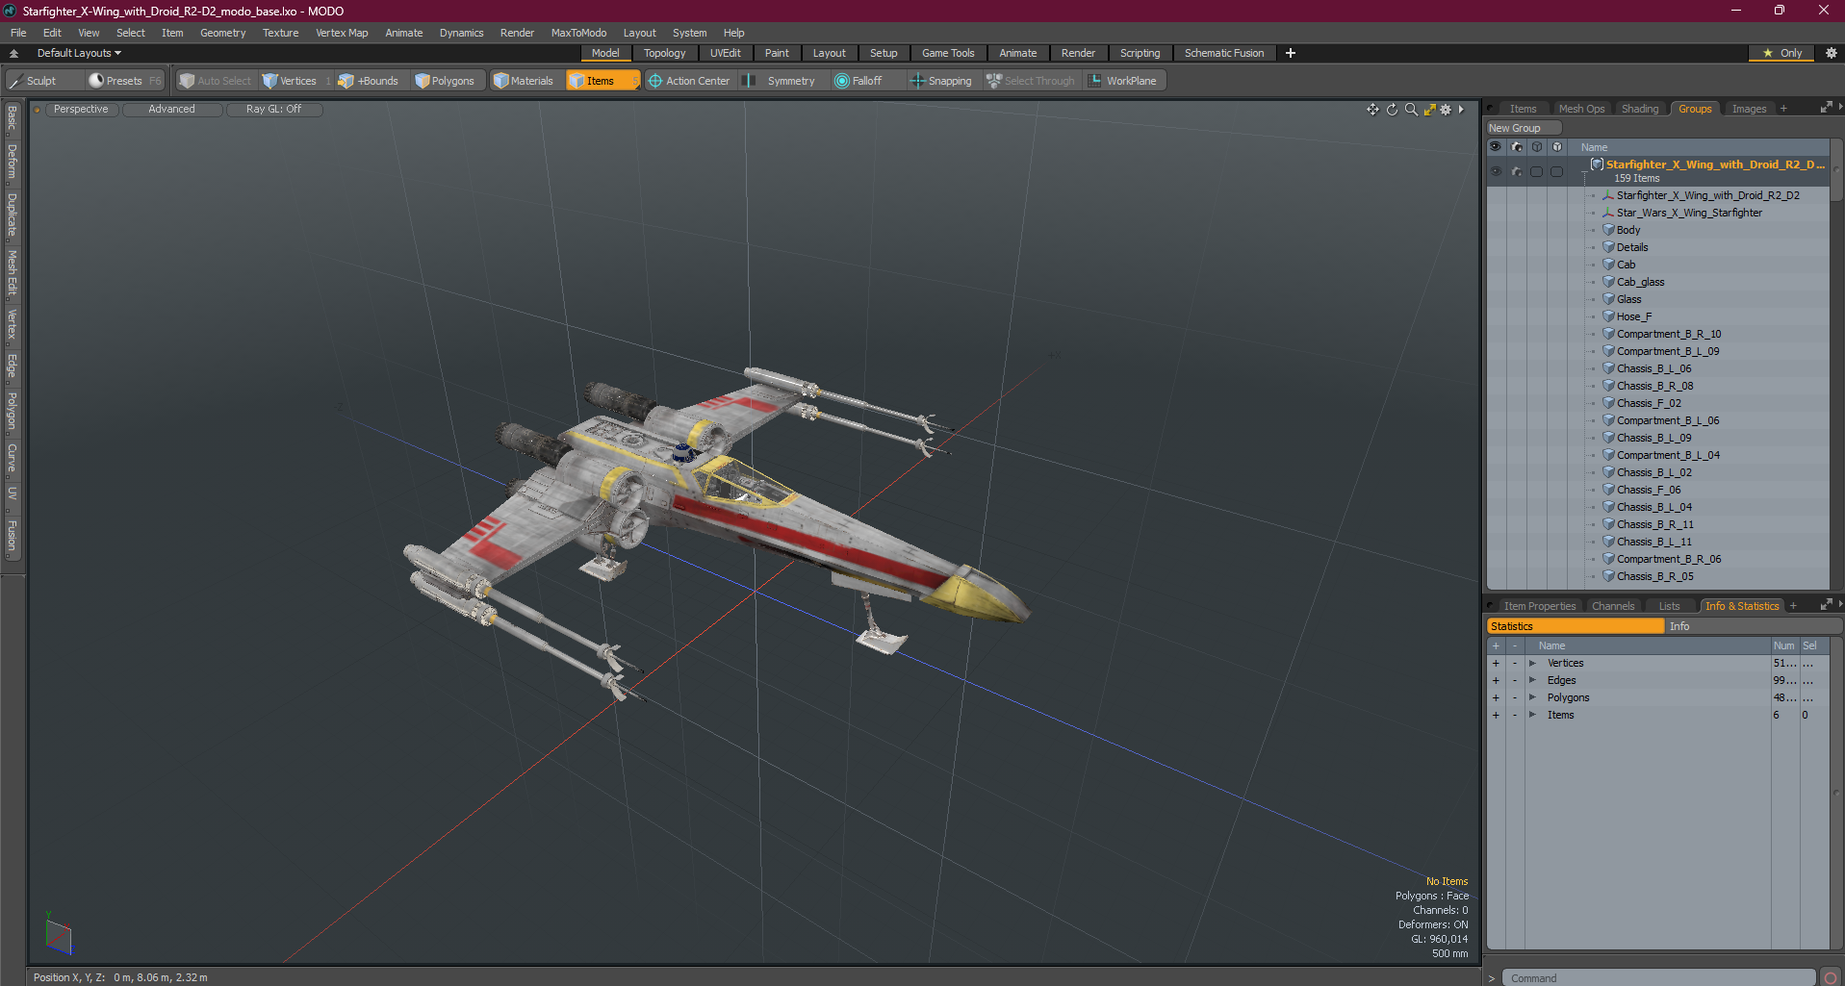This screenshot has height=986, width=1845.
Task: Click in the Command input field
Action: pos(1658,978)
